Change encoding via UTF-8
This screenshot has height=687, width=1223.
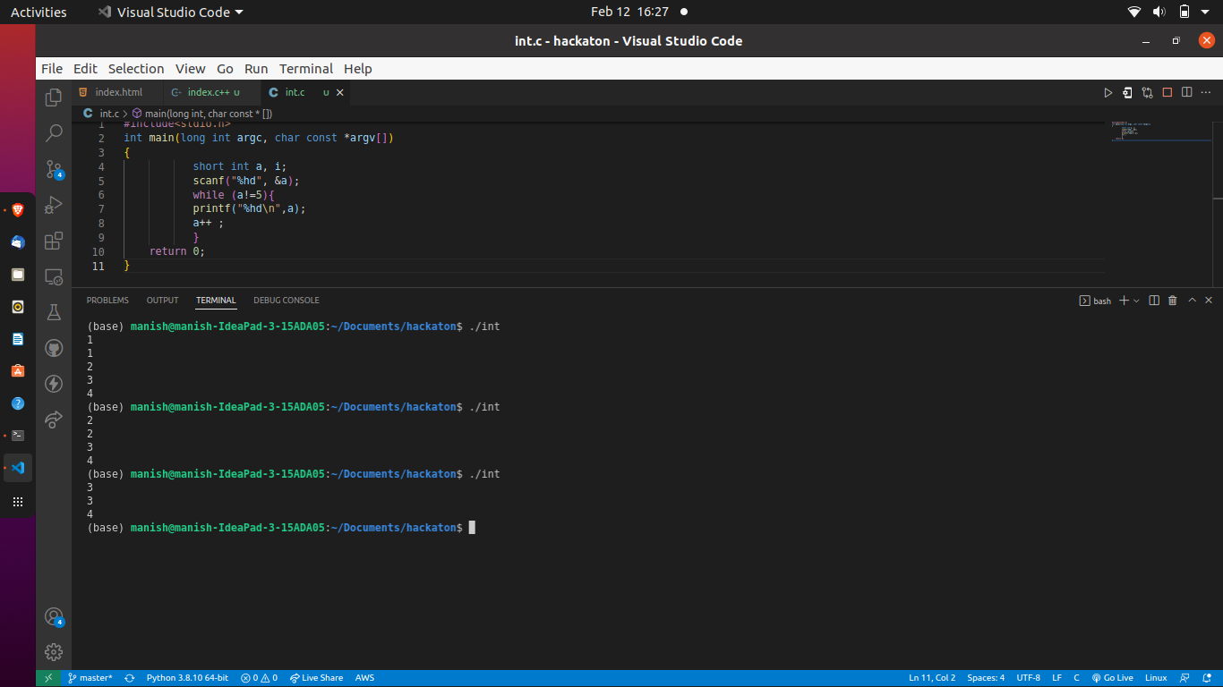(1029, 678)
